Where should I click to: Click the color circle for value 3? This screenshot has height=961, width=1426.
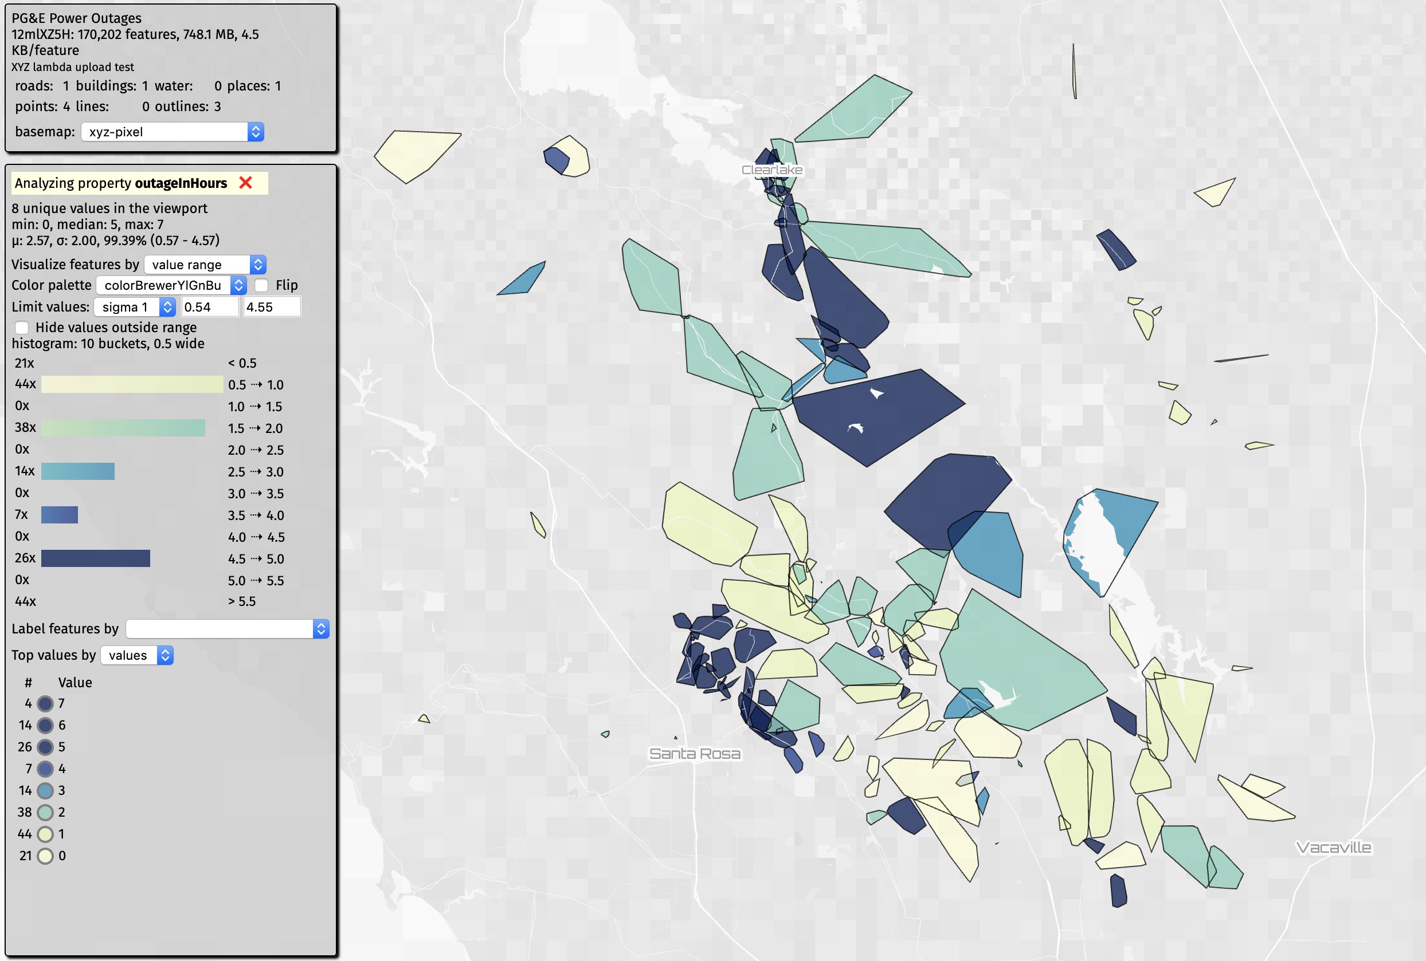pos(45,790)
